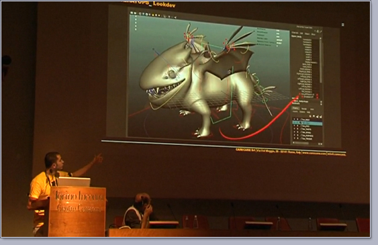Click the first yellow lighting icon in viewport toolbar

[x=153, y=15]
